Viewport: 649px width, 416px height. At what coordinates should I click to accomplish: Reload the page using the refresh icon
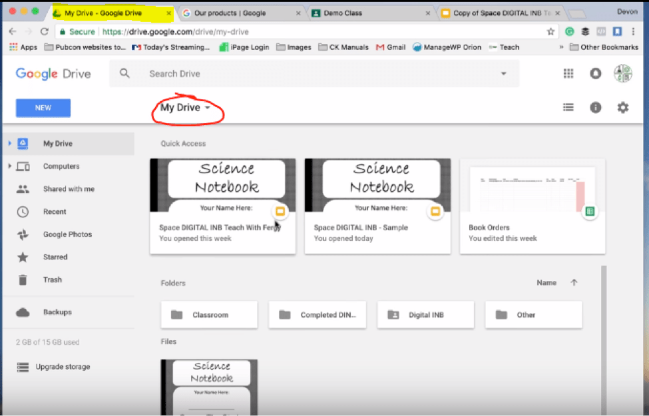(x=44, y=31)
